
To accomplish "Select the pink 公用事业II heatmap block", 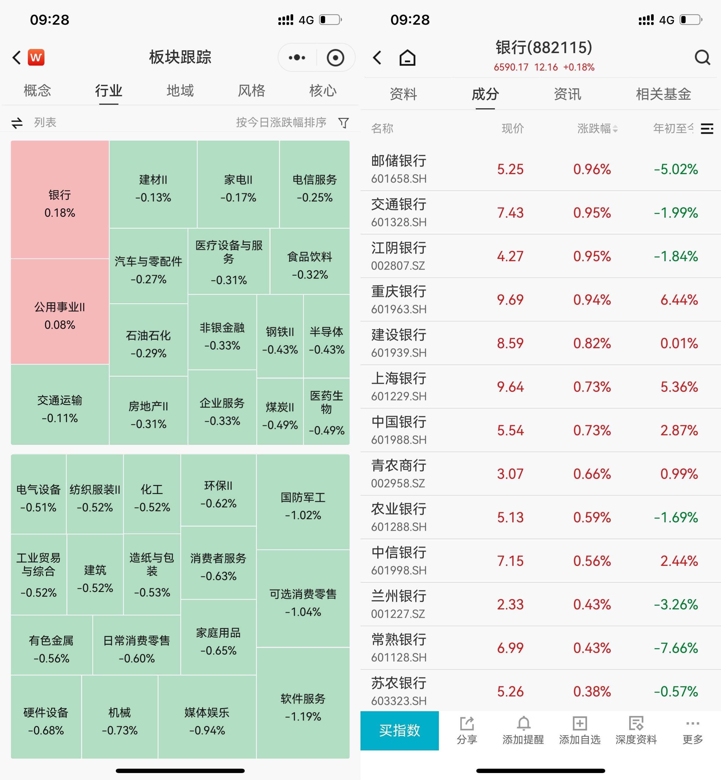I will [x=60, y=312].
